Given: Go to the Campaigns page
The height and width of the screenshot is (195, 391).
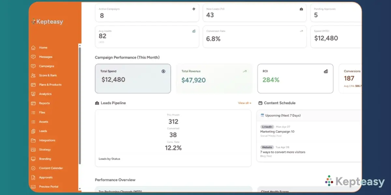Looking at the screenshot, I should 46,66.
